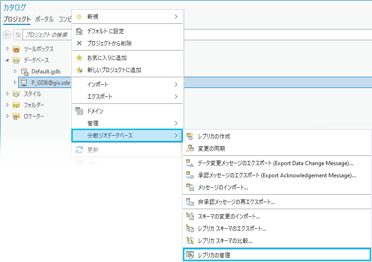
Task: Open the 新規 submenu
Action: 128,16
